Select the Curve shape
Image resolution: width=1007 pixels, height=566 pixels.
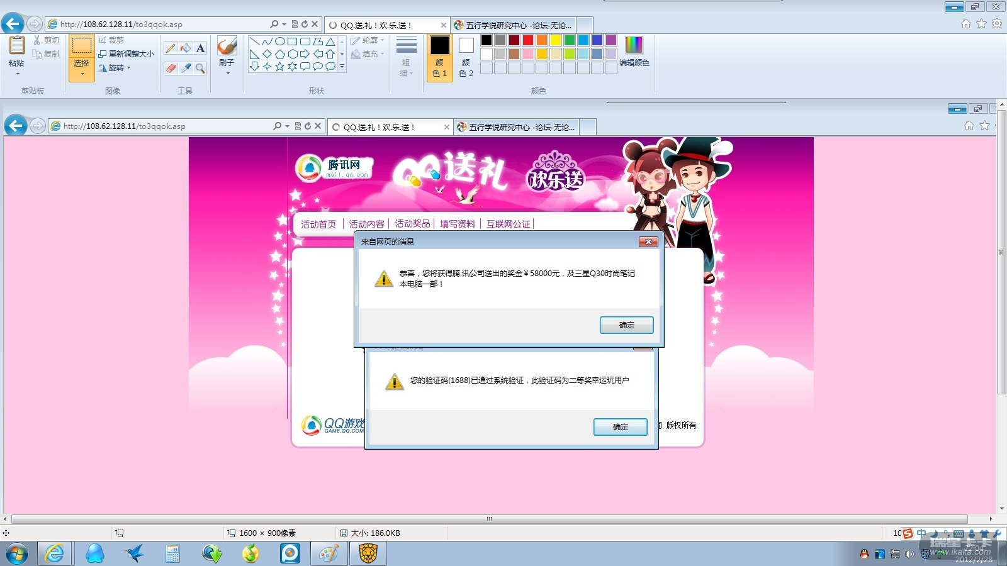coord(267,42)
